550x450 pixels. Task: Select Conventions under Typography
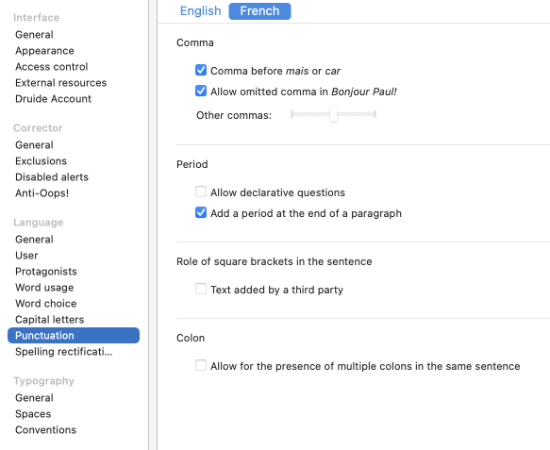(45, 430)
